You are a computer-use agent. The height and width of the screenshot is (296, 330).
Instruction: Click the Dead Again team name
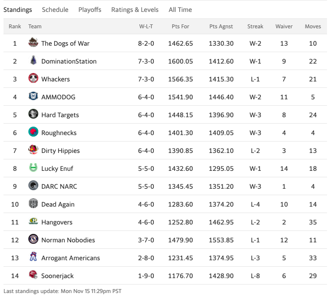pos(58,204)
